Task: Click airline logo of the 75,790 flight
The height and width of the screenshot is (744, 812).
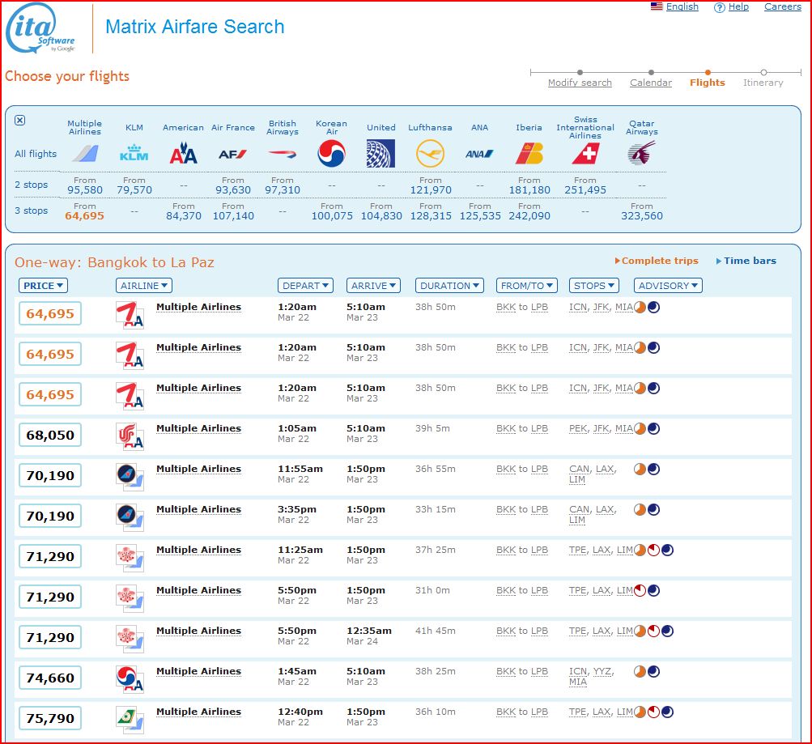Action: (x=130, y=719)
